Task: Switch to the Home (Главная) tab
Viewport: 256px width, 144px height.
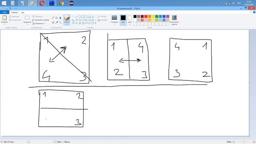Action: [x=14, y=12]
